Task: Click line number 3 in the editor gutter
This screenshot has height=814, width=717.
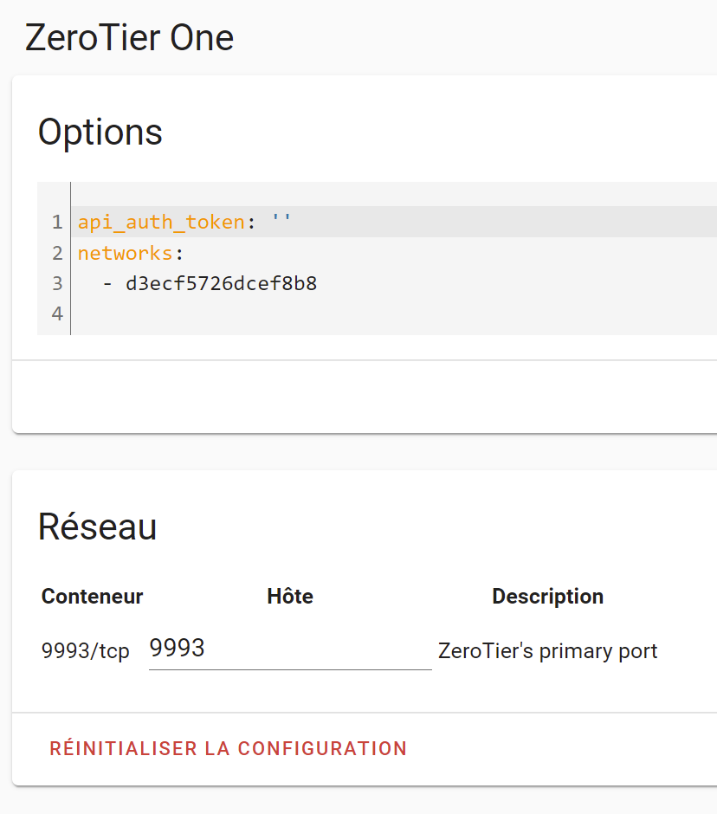Action: click(x=57, y=283)
